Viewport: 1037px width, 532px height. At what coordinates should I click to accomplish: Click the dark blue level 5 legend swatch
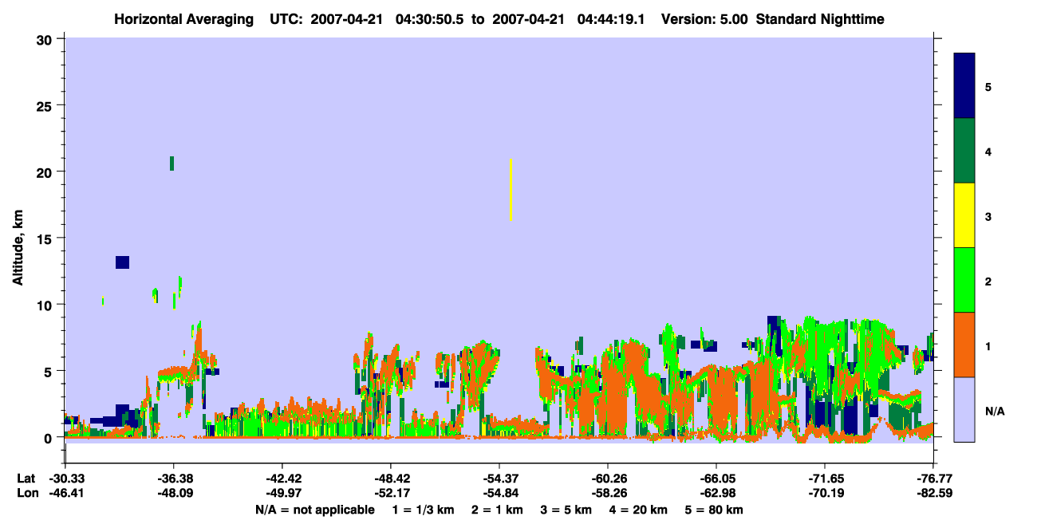(964, 86)
